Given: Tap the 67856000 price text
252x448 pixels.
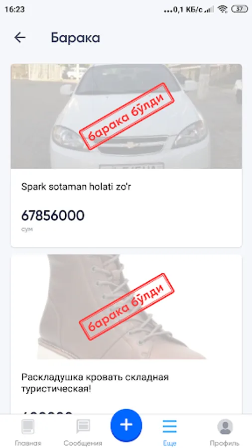Looking at the screenshot, I should pyautogui.click(x=53, y=216).
